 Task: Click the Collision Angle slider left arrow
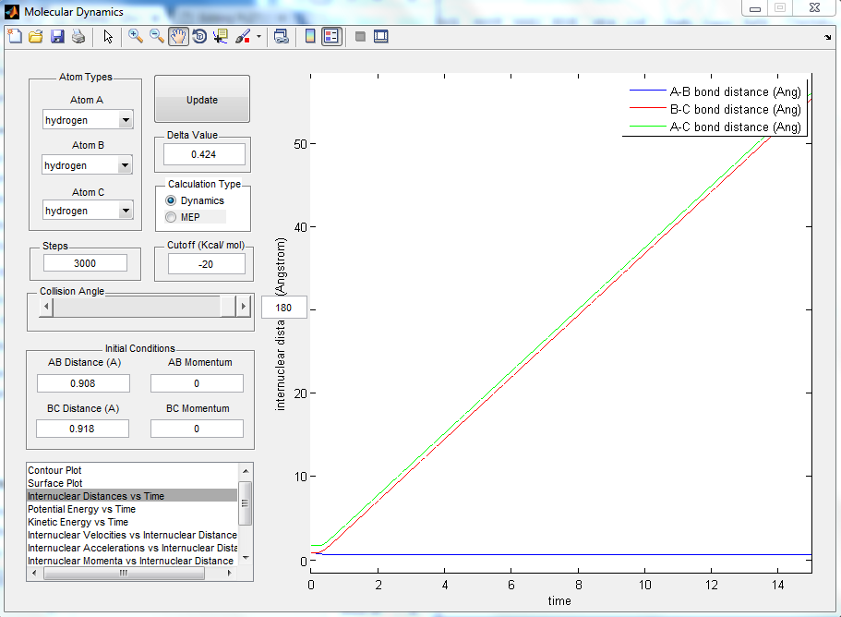(x=46, y=306)
